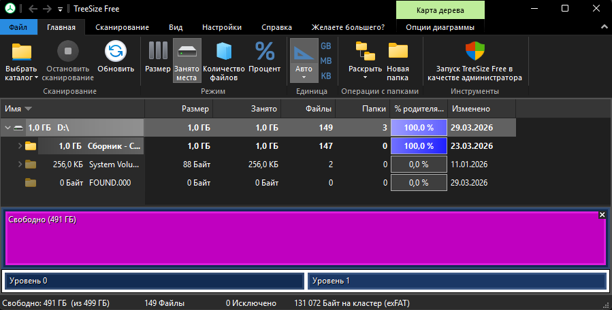612x310 pixels.
Task: Click the Сборник folder icon
Action: [x=31, y=146]
